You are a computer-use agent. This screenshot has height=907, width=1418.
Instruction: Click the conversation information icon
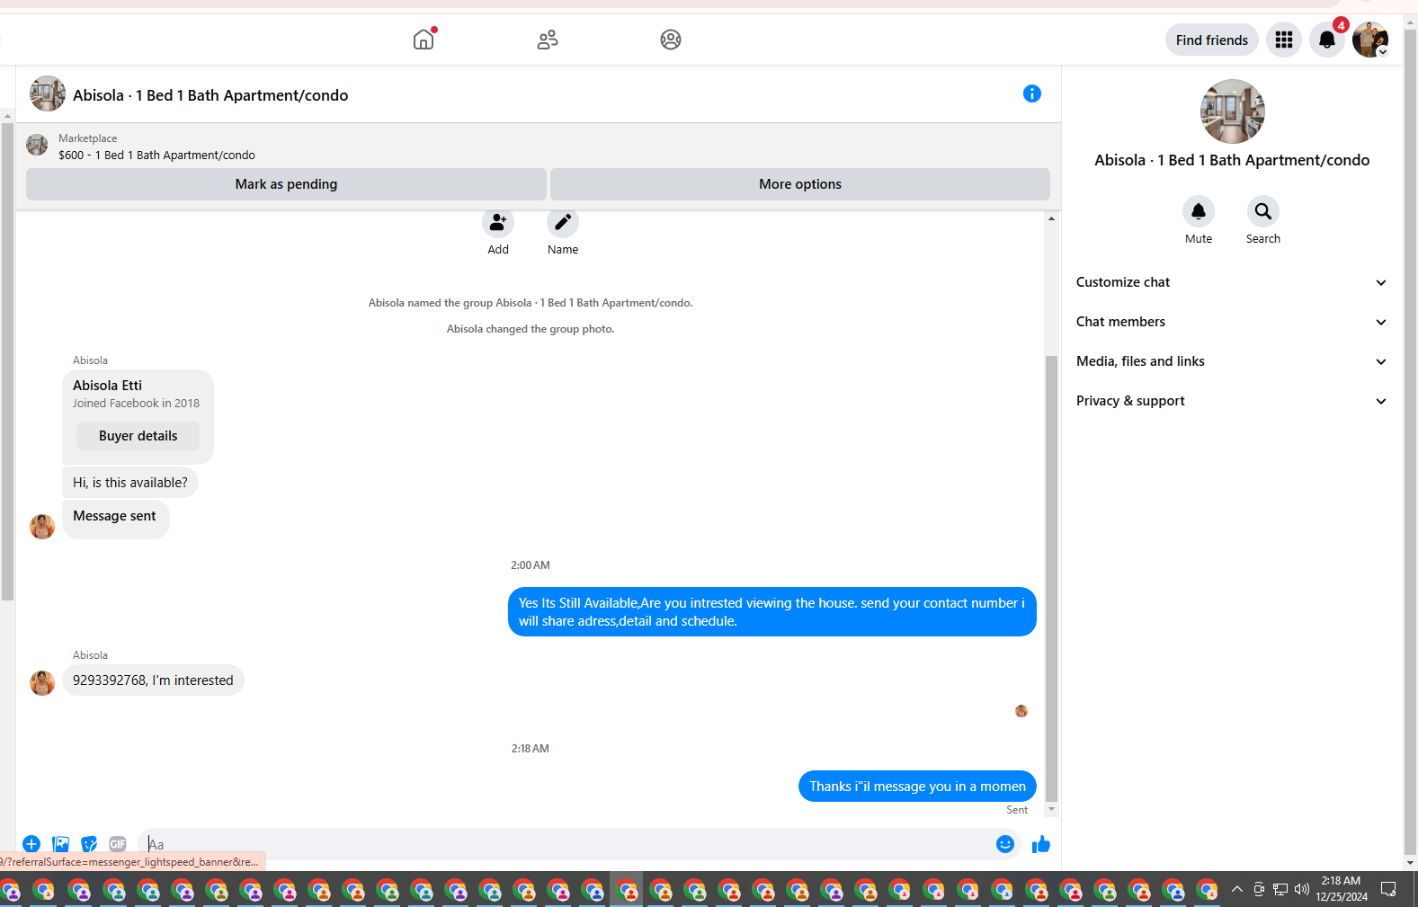1032,93
